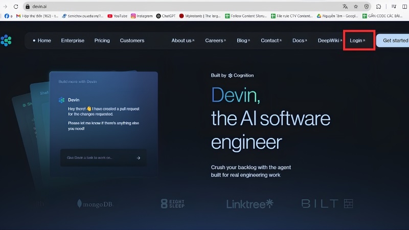Click the Cognition logo text

[241, 75]
